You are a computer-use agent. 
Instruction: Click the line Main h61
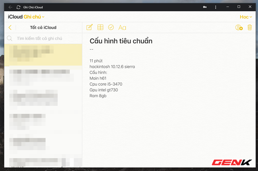pos(98,78)
